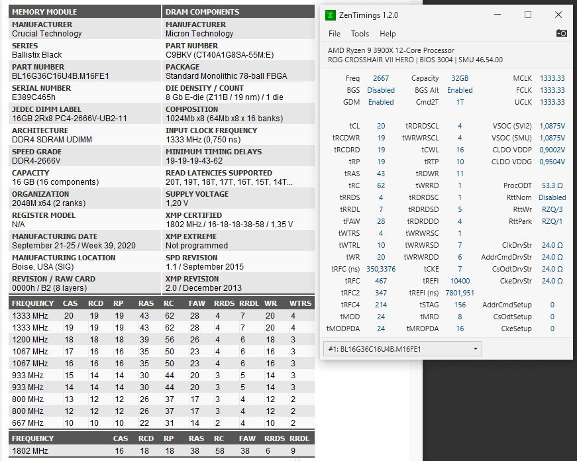
Task: Click the tRFC4 value 214
Action: (x=381, y=305)
